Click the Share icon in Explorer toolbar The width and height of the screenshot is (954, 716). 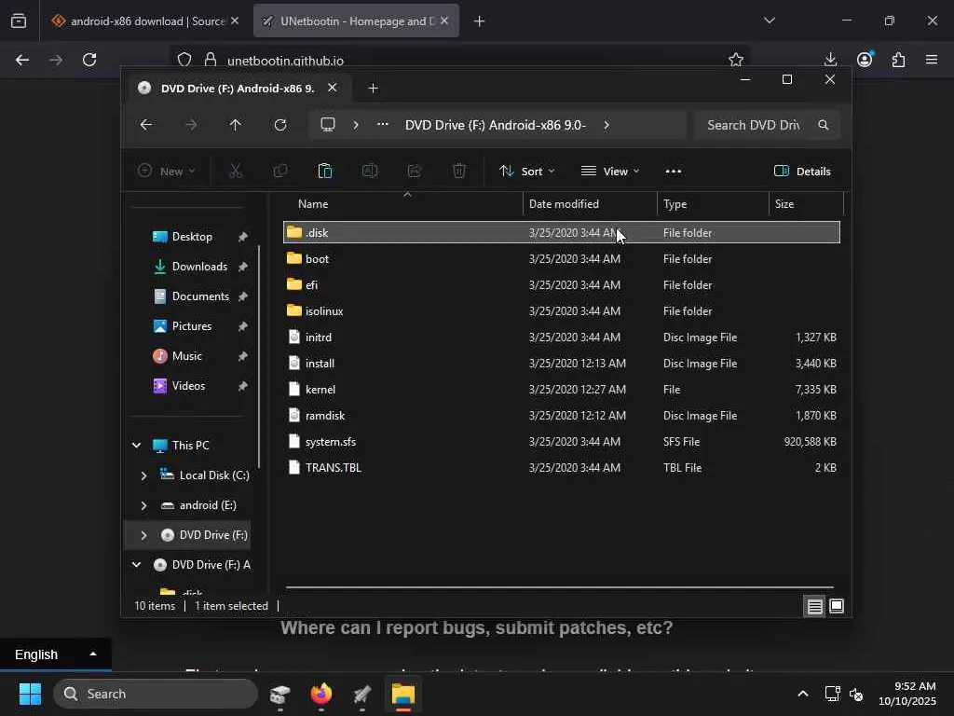(415, 172)
